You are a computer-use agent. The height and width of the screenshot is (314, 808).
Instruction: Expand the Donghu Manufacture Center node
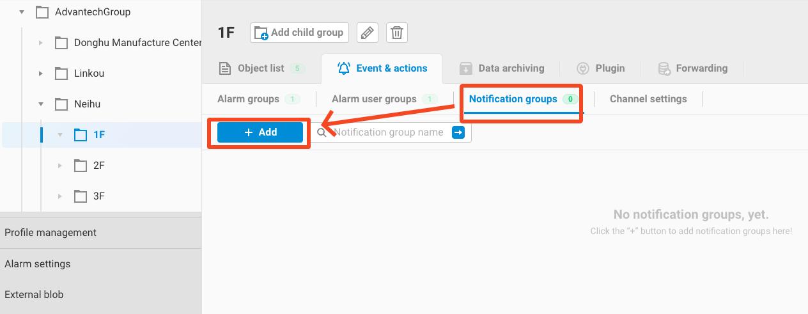tap(41, 43)
